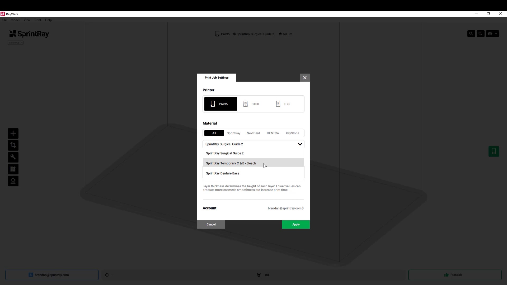Open the wrench repair tool

(x=13, y=157)
